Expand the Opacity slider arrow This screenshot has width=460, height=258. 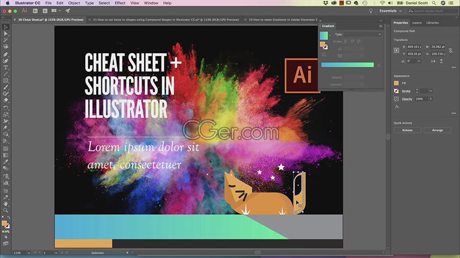click(x=431, y=99)
